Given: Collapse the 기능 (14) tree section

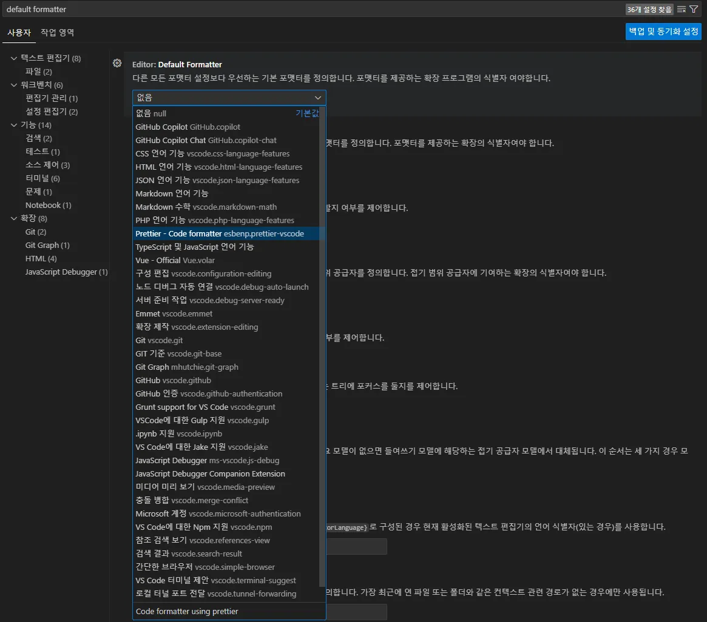Looking at the screenshot, I should (14, 125).
